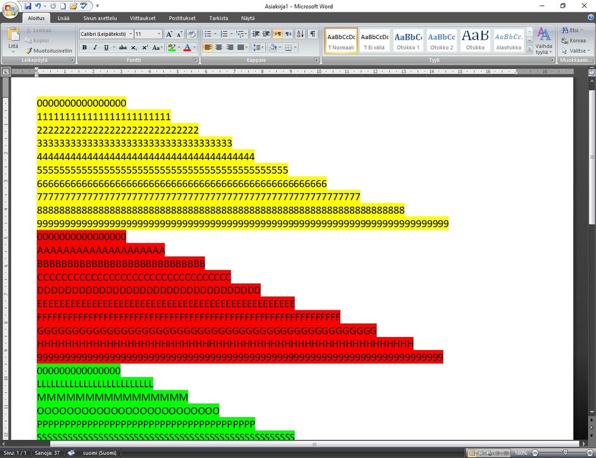596x458 pixels.
Task: Toggle bold formatting
Action: click(84, 48)
